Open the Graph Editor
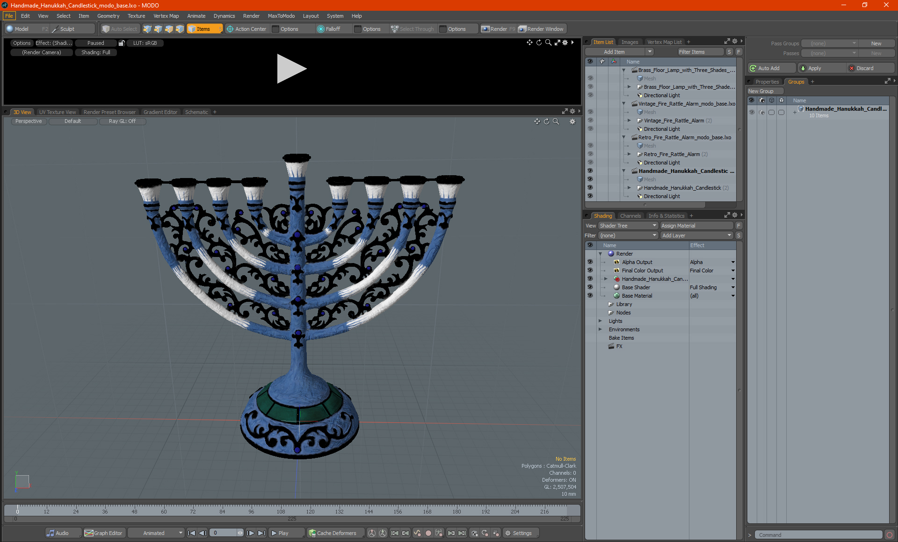Viewport: 898px width, 542px height. (x=103, y=533)
